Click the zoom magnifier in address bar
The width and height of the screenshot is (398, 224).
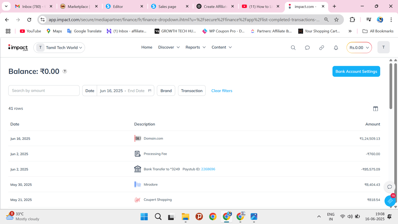click(326, 20)
